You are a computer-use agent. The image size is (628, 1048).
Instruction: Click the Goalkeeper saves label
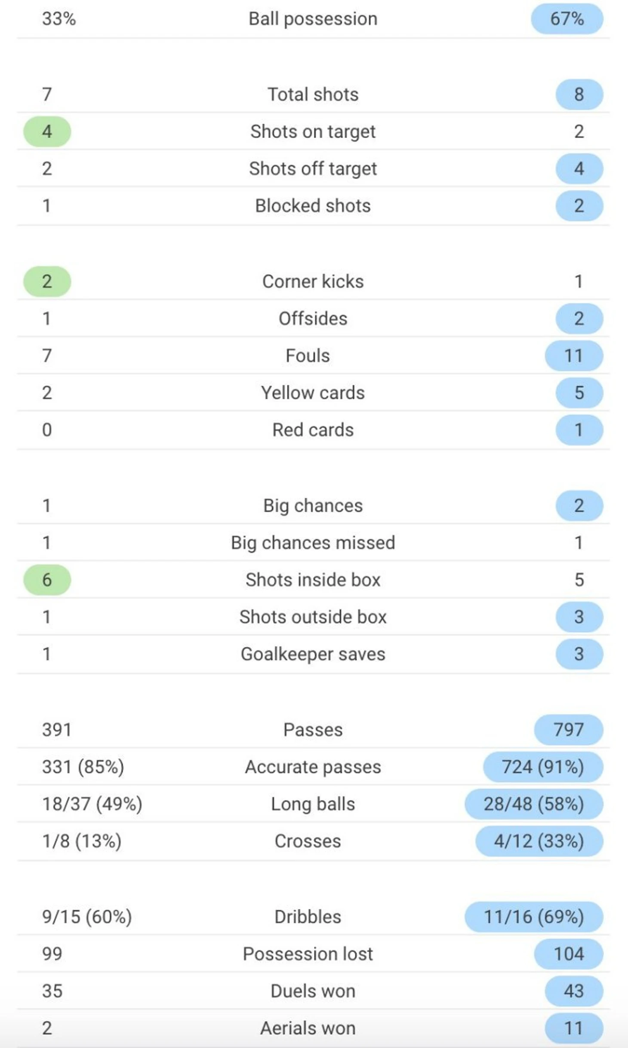coord(313,654)
